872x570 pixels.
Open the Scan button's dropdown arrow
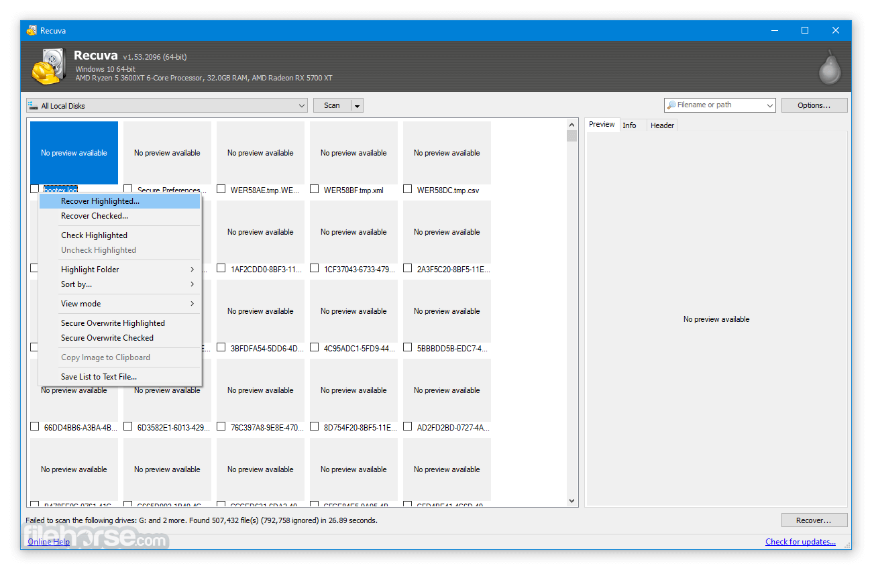coord(358,105)
